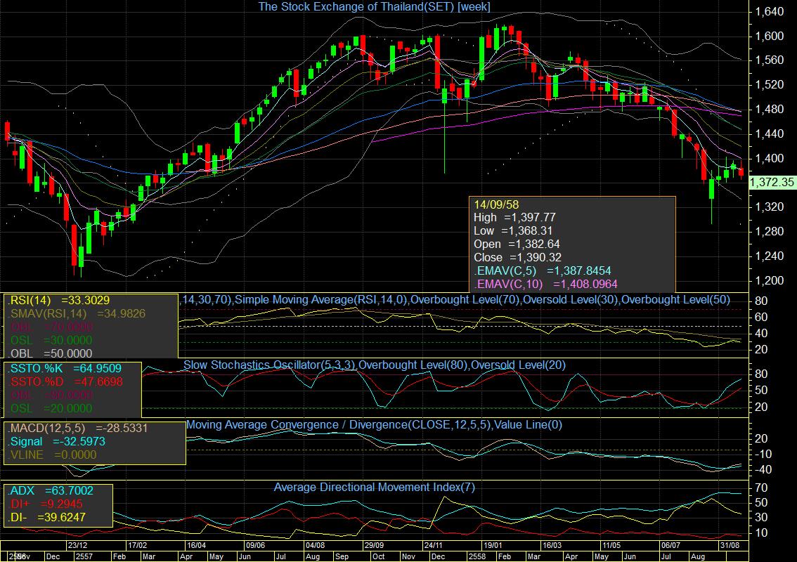Click the OBL =80.0000 stochastic label
The image size is (797, 562).
51,395
